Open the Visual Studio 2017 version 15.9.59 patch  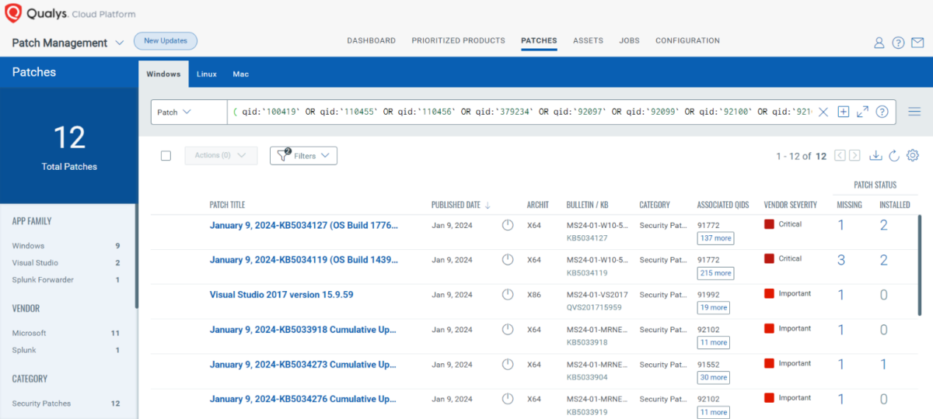pyautogui.click(x=281, y=295)
